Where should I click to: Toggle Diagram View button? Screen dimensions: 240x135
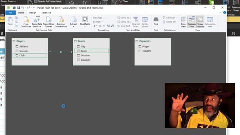192,22
